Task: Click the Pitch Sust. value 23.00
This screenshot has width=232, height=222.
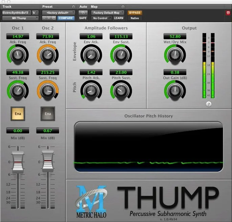Action: pos(121,72)
